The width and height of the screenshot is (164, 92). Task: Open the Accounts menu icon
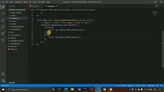tap(3, 74)
